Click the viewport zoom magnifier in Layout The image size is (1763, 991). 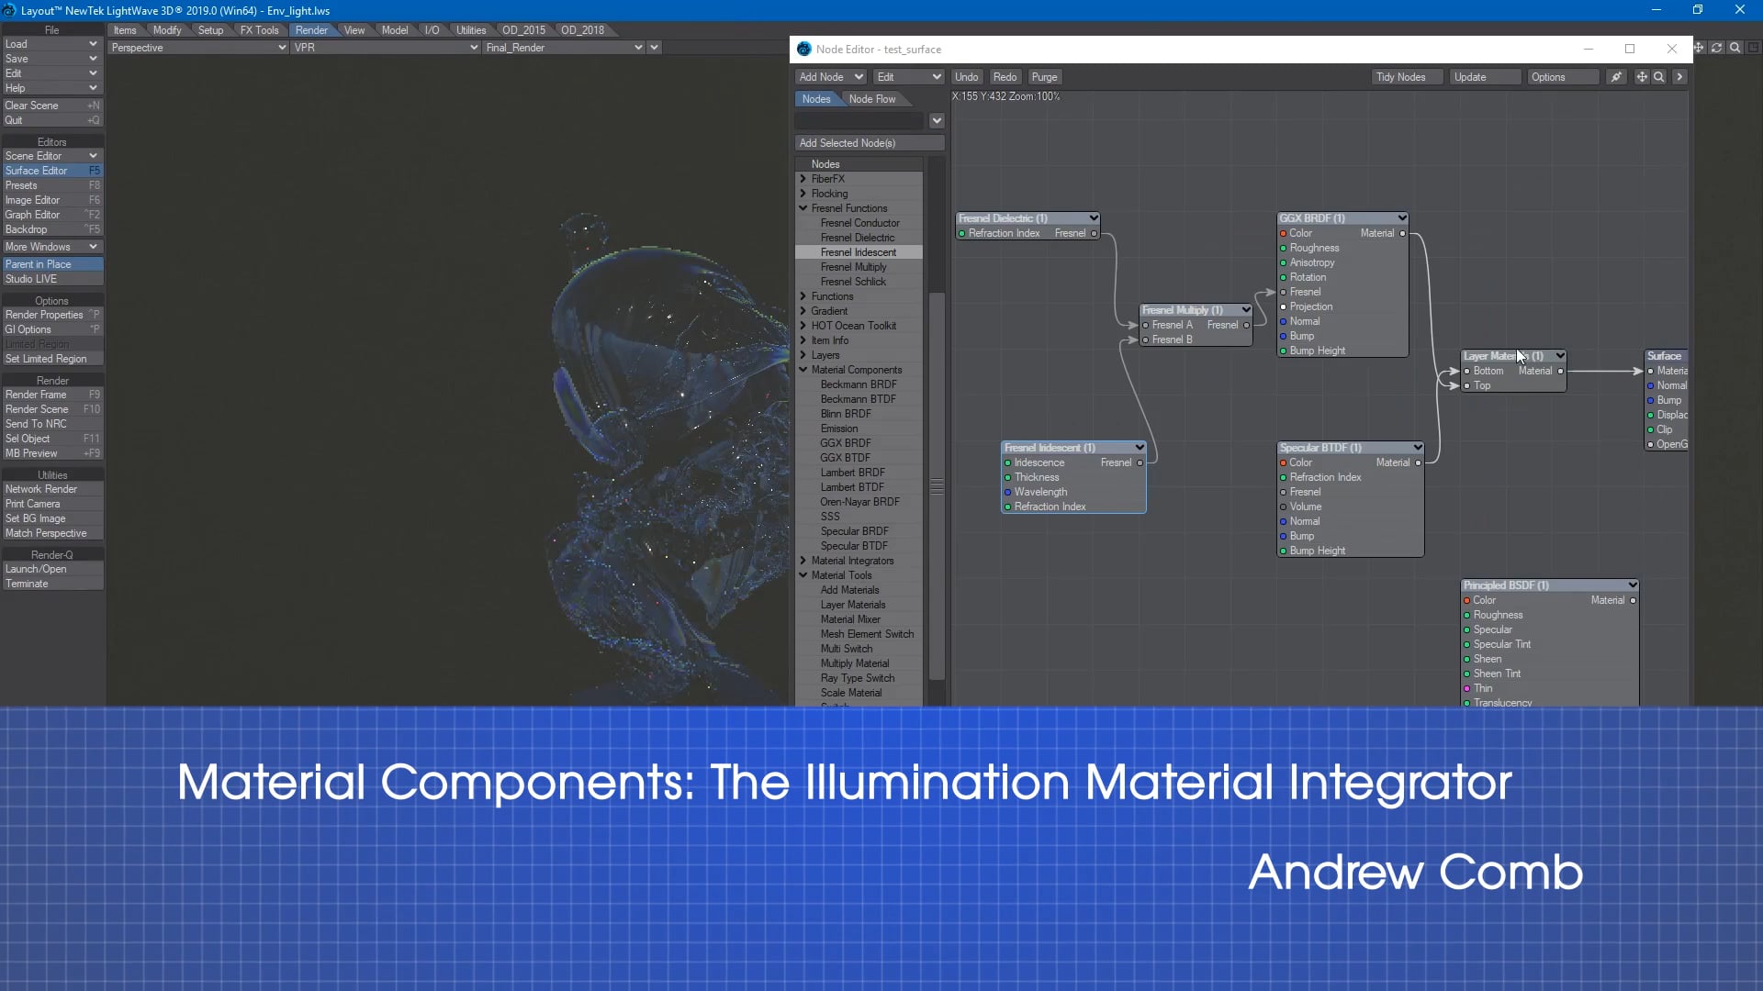(x=1735, y=48)
